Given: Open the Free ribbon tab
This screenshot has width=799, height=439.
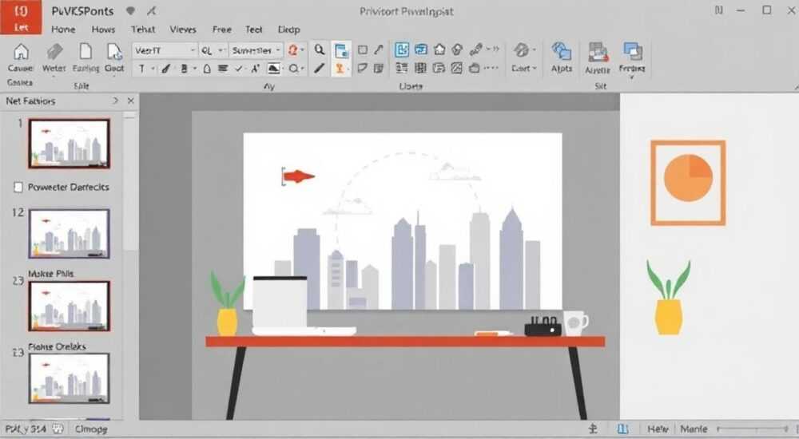Looking at the screenshot, I should tap(221, 30).
